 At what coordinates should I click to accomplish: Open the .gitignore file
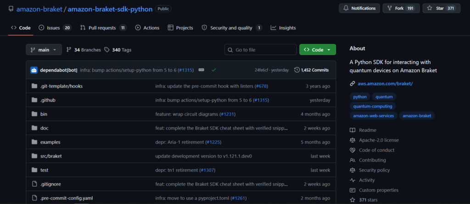click(50, 184)
